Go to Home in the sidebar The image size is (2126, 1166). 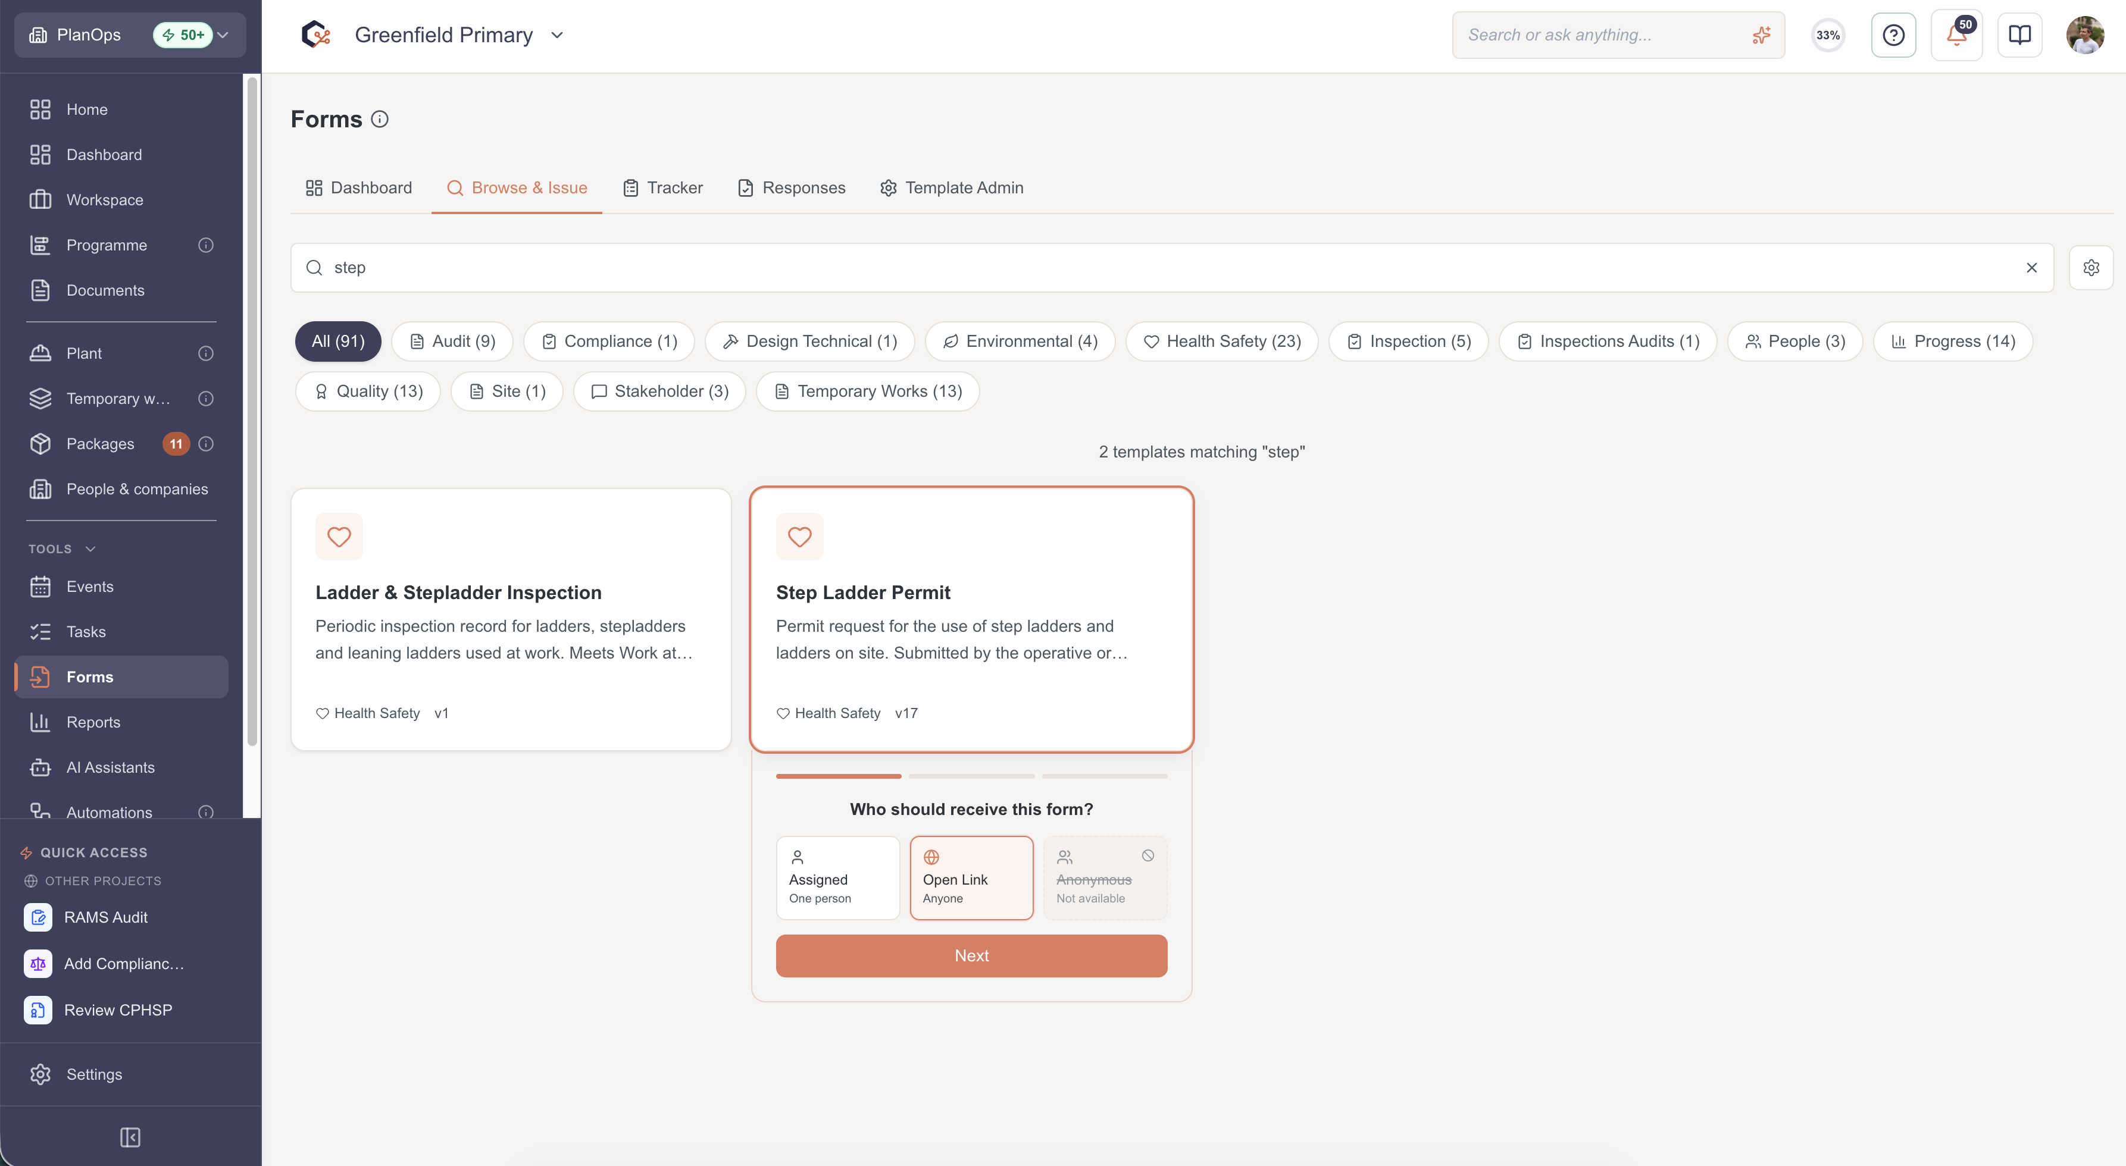(121, 109)
